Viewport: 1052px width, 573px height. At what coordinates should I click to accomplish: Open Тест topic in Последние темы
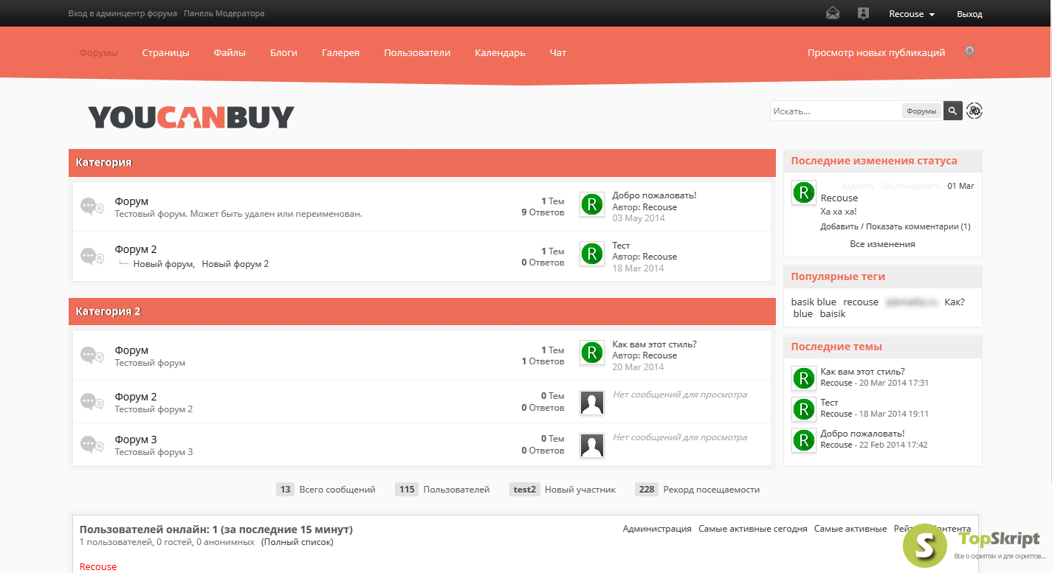pyautogui.click(x=829, y=403)
